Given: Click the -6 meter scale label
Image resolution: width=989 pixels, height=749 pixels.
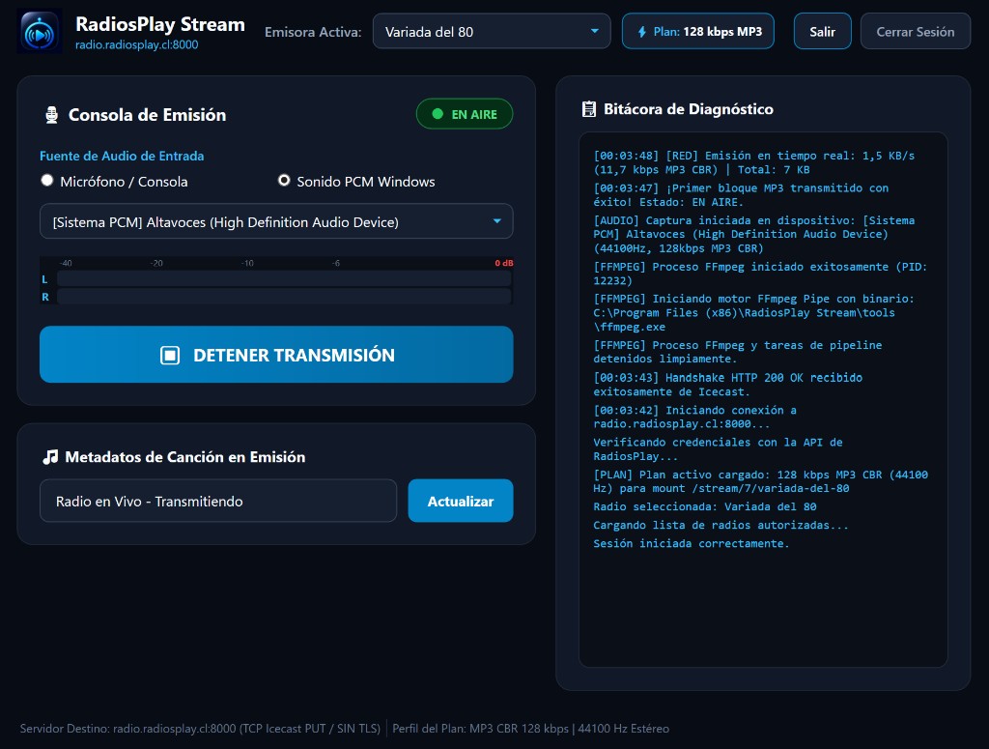Looking at the screenshot, I should pyautogui.click(x=335, y=263).
